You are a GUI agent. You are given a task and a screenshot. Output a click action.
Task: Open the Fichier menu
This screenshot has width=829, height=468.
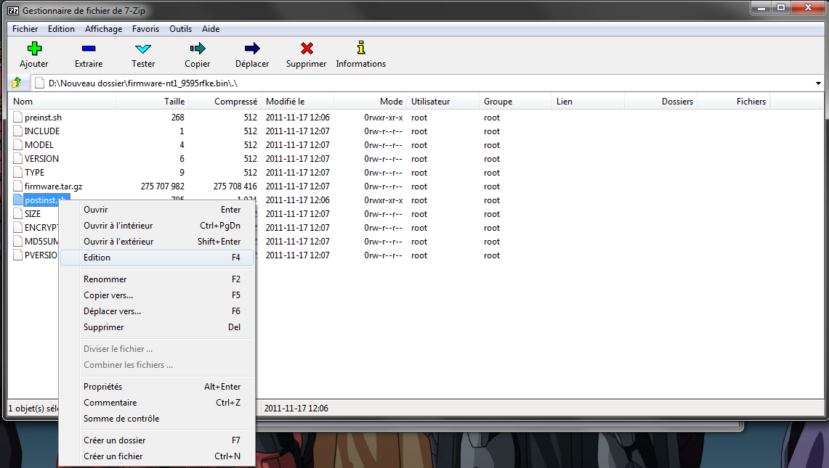click(25, 29)
